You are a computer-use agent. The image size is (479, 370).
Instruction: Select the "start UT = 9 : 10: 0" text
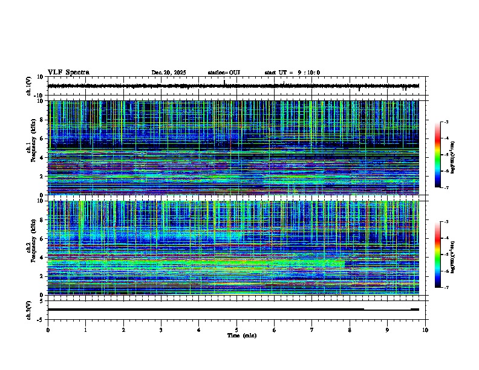point(292,73)
